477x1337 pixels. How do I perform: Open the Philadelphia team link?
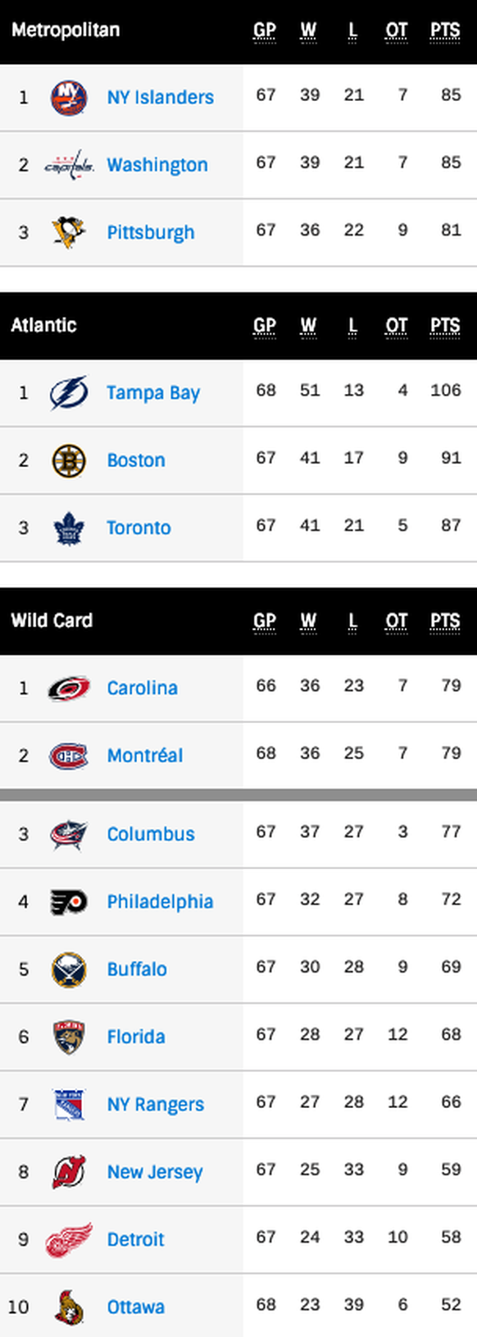tap(160, 902)
